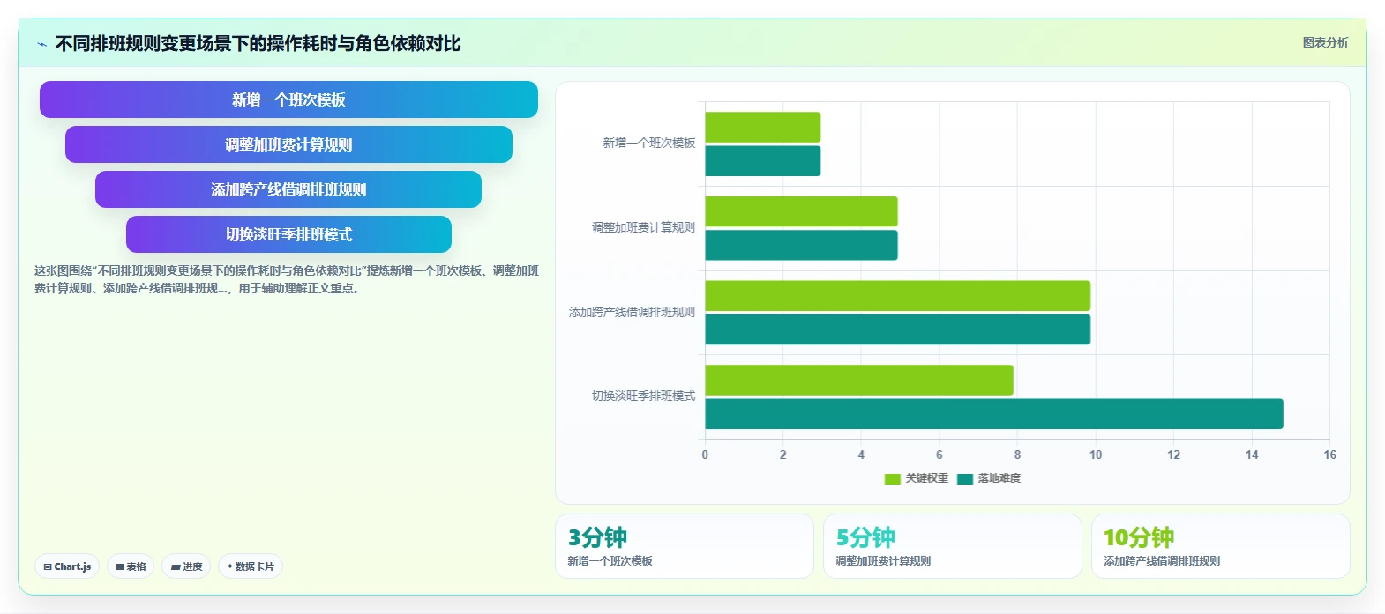Viewport: 1385px width, 614px height.
Task: Click x-axis tick value 8
Action: coord(1017,455)
